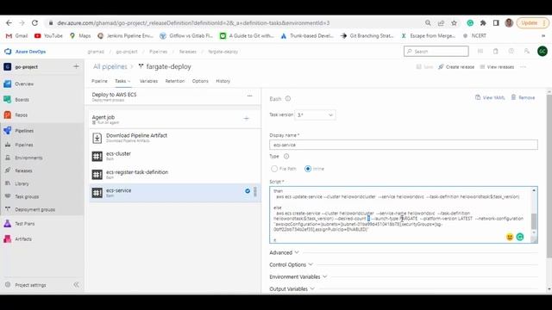Open Artifacts in sidebar
The height and width of the screenshot is (310, 552).
(x=23, y=239)
